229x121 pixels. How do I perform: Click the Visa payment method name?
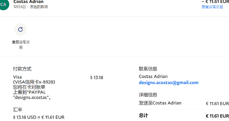click(x=17, y=77)
